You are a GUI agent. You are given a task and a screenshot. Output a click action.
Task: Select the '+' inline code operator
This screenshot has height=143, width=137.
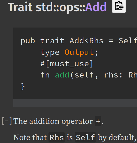click(98, 121)
